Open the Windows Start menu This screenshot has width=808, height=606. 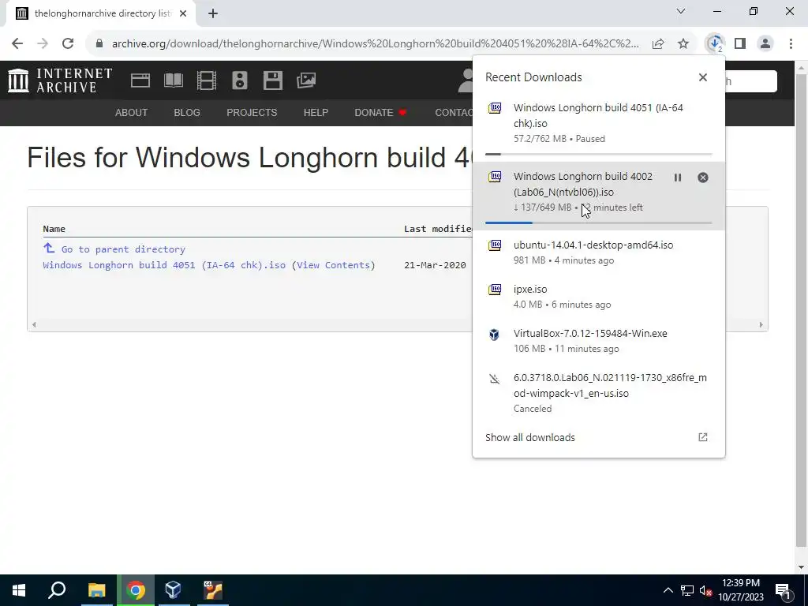[19, 590]
